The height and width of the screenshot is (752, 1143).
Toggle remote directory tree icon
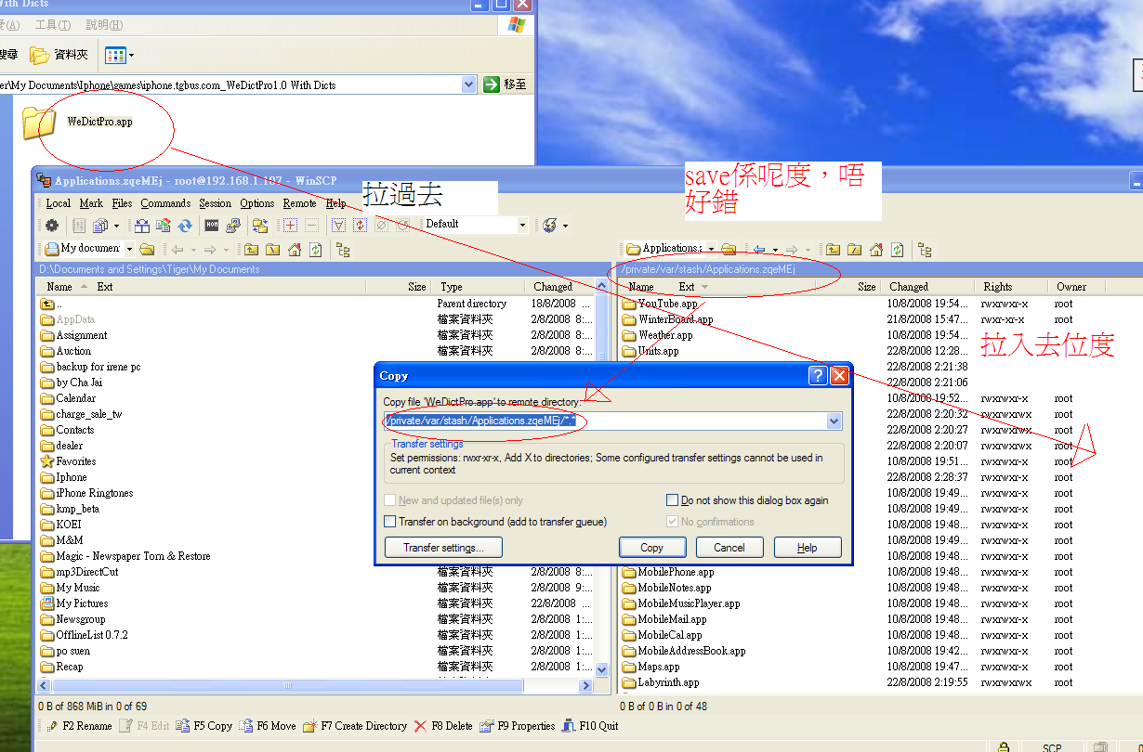tap(924, 249)
